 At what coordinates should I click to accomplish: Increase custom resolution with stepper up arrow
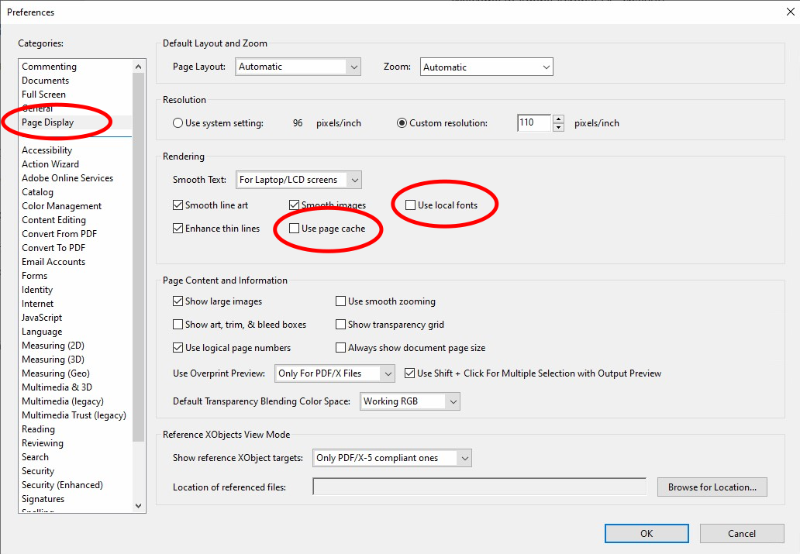[558, 119]
